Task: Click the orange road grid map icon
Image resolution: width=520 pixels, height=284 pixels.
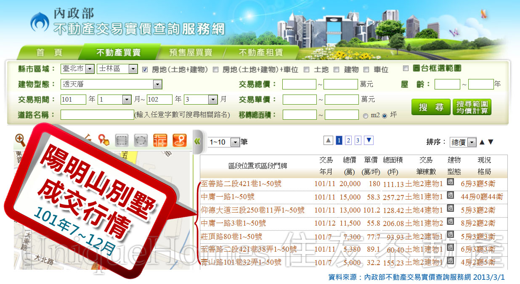Action: (x=160, y=140)
